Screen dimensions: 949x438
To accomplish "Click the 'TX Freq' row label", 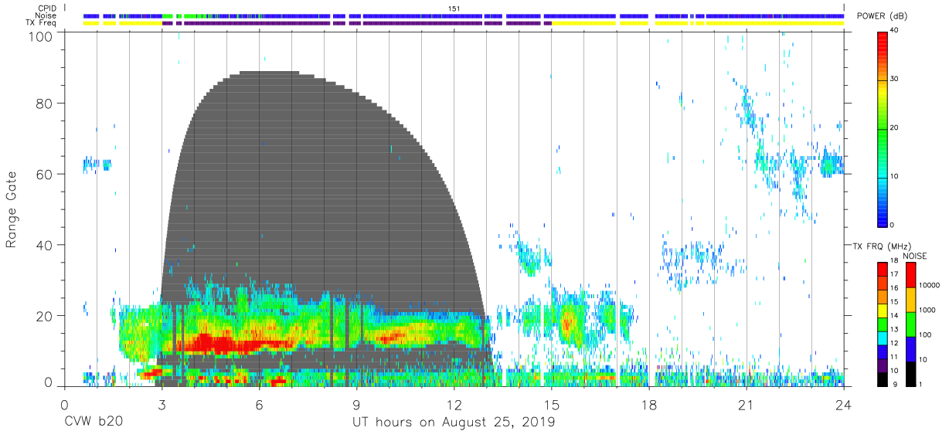I will (x=43, y=23).
